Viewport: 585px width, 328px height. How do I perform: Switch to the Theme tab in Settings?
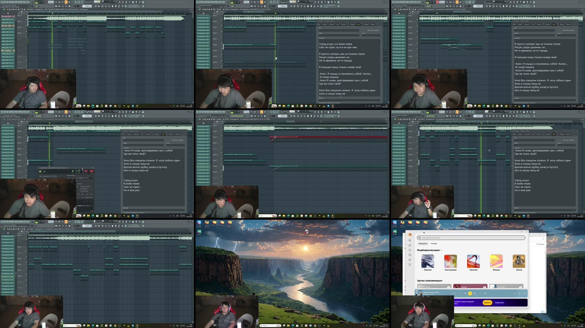point(343,24)
